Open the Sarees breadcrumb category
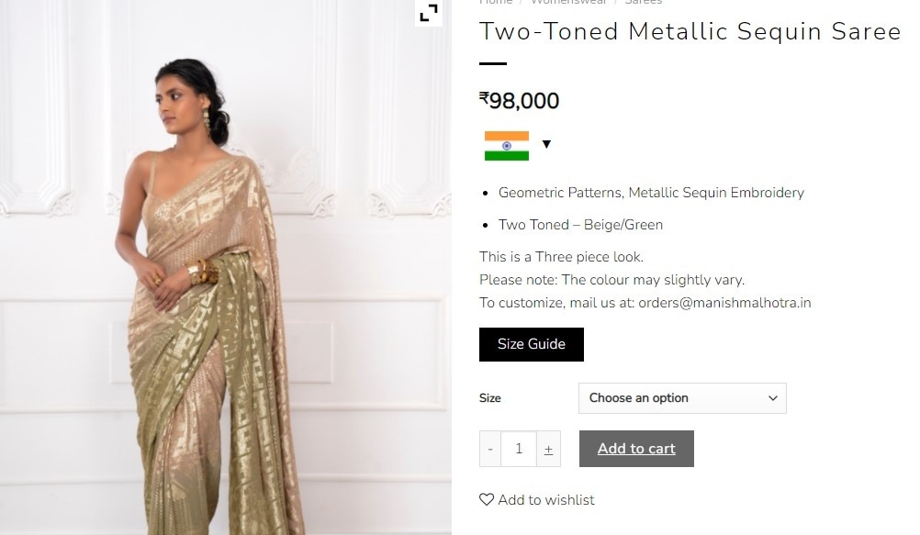920x535 pixels. [643, 3]
